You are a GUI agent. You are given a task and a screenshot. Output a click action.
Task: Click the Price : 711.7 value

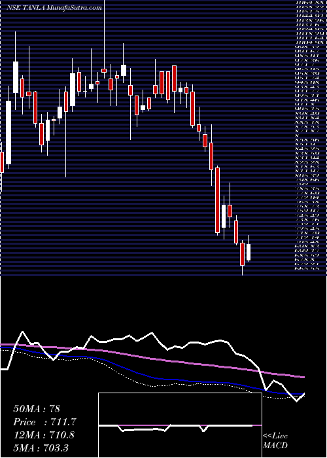click(x=45, y=422)
